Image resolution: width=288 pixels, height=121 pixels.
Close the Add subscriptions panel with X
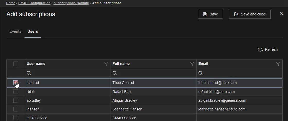pos(281,14)
